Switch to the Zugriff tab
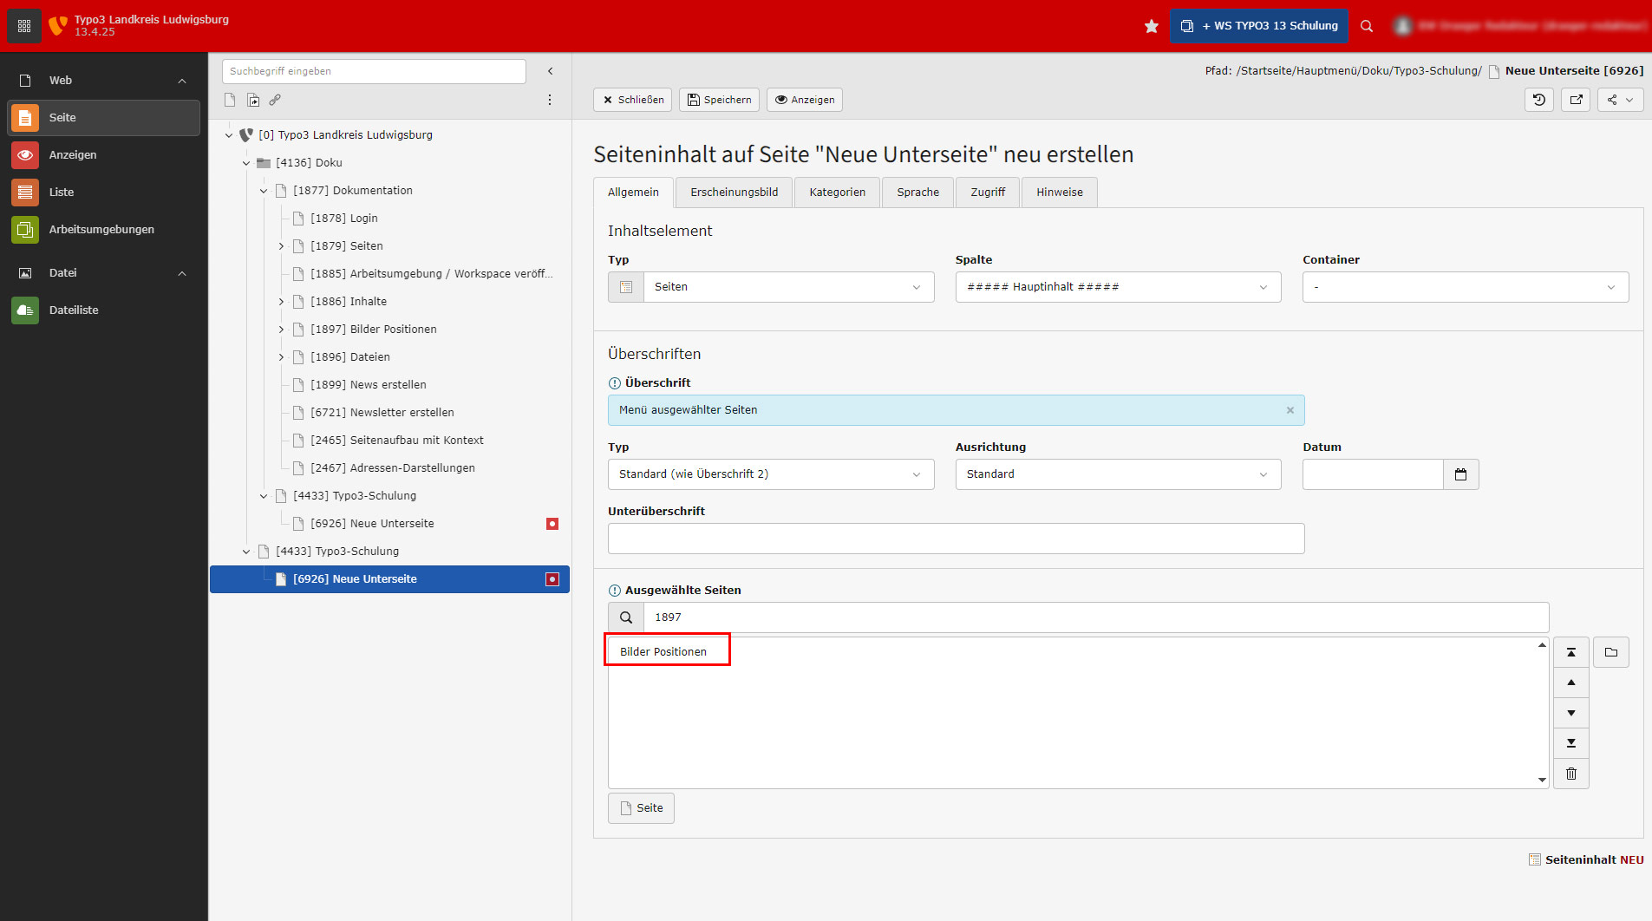The width and height of the screenshot is (1652, 921). [x=988, y=193]
